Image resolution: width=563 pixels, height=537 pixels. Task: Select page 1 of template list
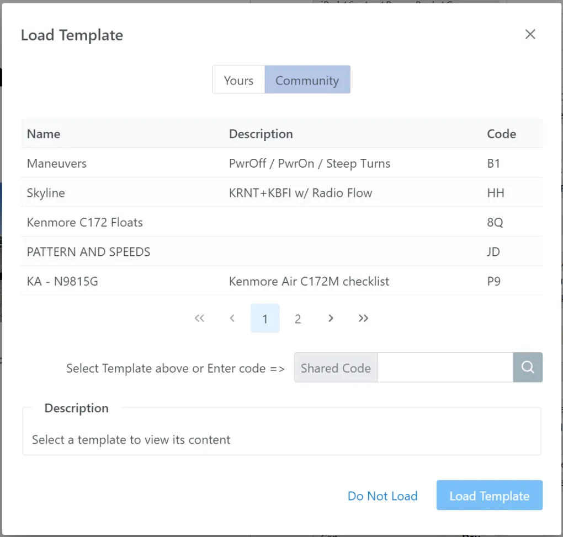265,319
